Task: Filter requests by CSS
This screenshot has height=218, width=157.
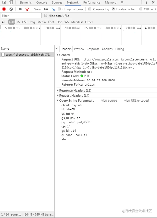Action: (25, 22)
